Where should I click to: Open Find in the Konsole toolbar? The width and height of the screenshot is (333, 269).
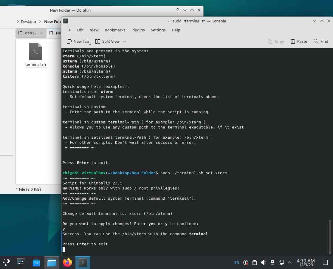coord(320,41)
